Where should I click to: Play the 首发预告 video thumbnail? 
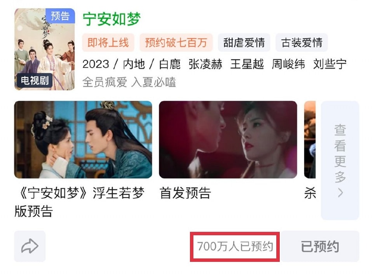point(228,140)
